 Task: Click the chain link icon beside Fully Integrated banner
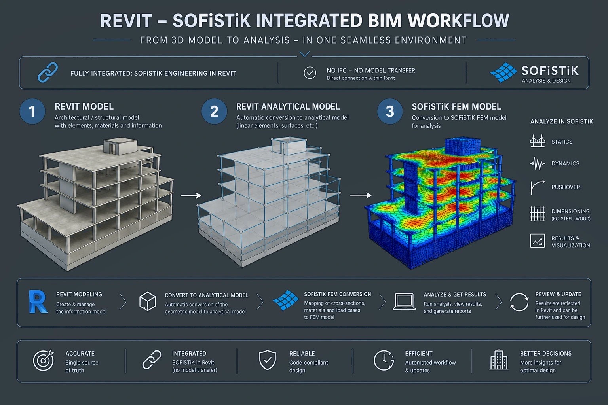click(47, 72)
